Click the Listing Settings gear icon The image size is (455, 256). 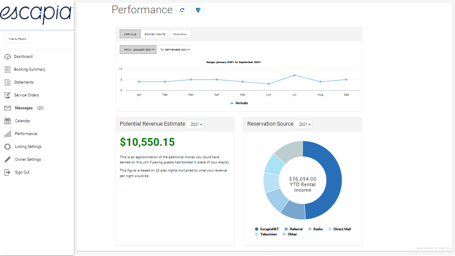pyautogui.click(x=7, y=147)
